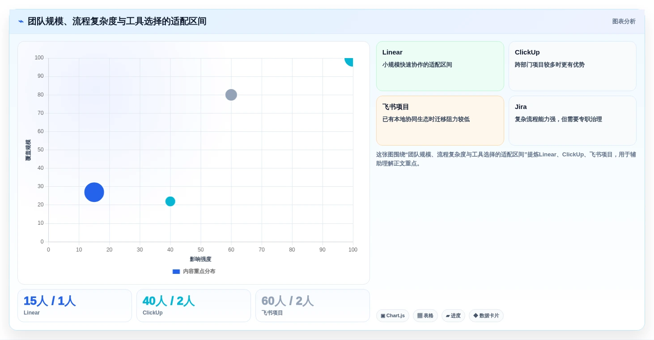Select the 进度 tag chip

[453, 315]
